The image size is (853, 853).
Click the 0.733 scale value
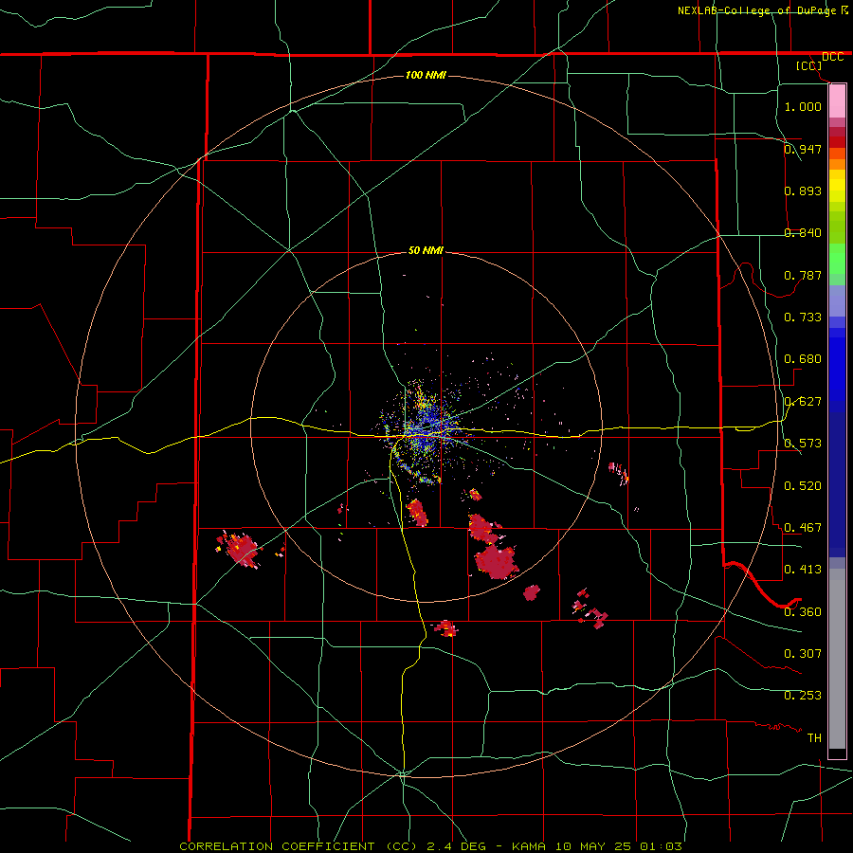803,318
